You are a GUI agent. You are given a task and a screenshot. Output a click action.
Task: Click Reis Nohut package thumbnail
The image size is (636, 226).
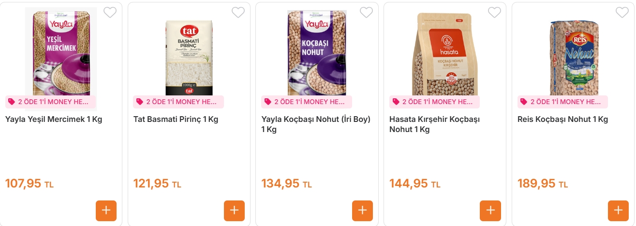(573, 53)
